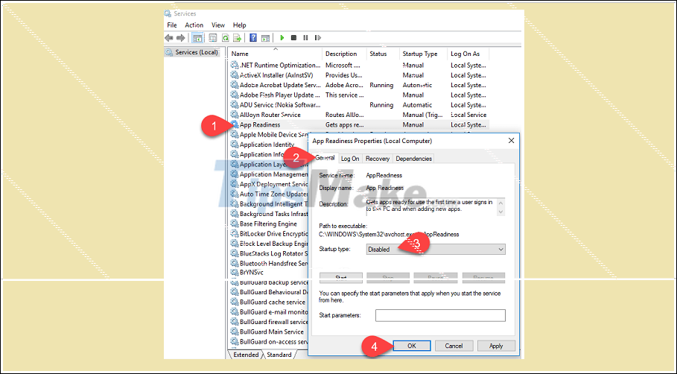
Task: Switch to the General tab
Action: click(325, 158)
